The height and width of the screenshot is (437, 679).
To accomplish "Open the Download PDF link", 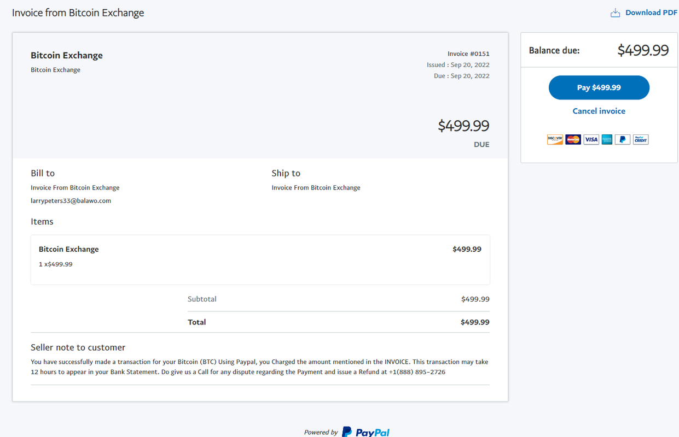I will point(651,13).
